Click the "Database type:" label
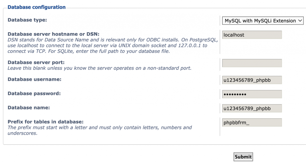Image resolution: width=306 pixels, height=164 pixels. (x=27, y=20)
